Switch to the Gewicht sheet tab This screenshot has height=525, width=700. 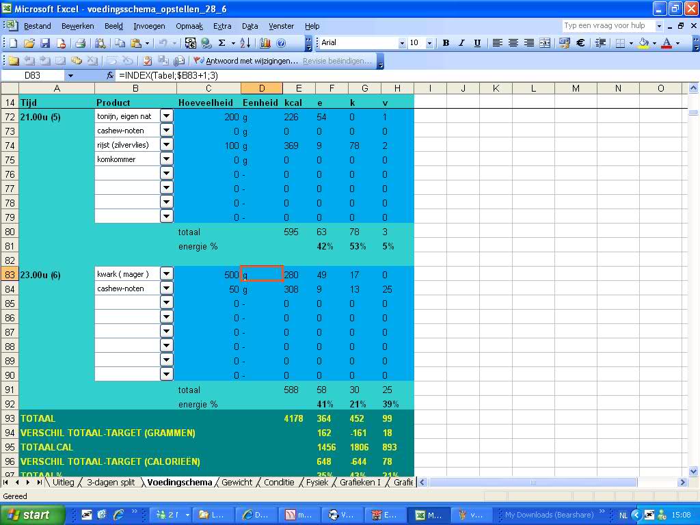point(237,482)
